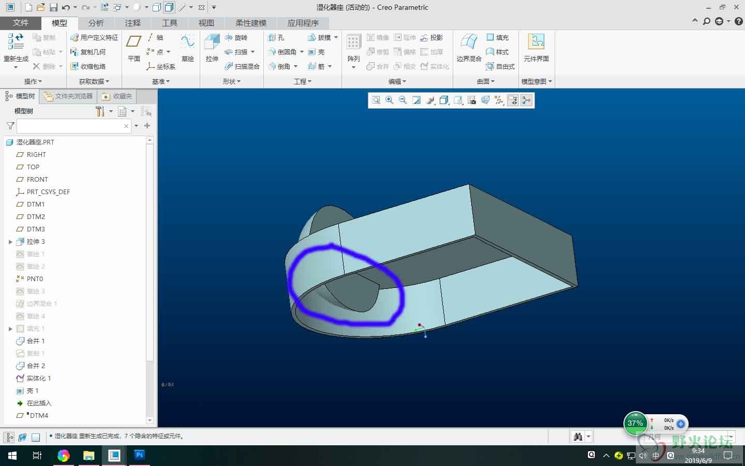Open the Component Interface (元件界面) tool
This screenshot has height=466, width=745.
click(x=536, y=48)
